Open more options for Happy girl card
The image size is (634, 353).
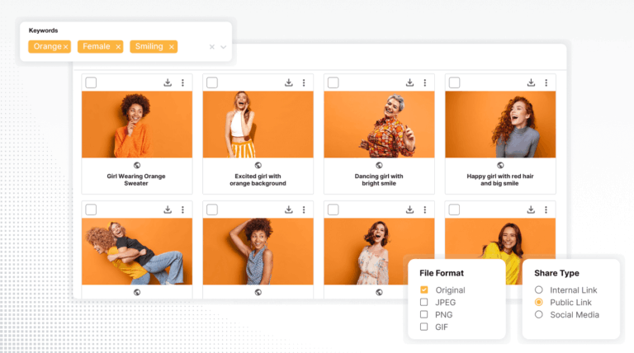click(546, 82)
